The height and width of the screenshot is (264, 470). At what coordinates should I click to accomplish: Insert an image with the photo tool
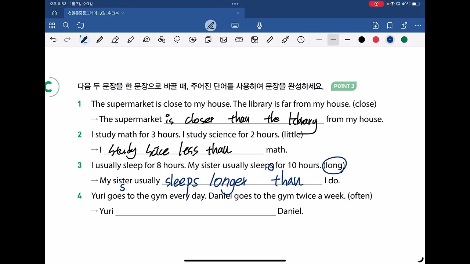tap(224, 40)
